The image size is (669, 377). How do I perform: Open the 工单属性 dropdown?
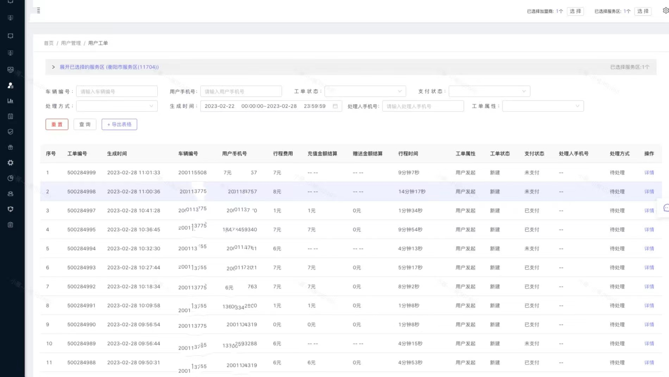tap(543, 106)
